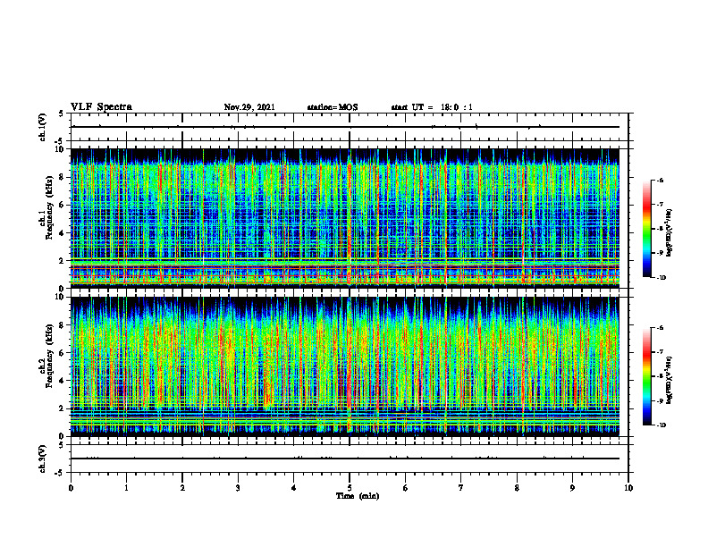Viewport: 708px width, 547px height.
Task: Click the ch.1 frequency tick label "6"
Action: [63, 205]
